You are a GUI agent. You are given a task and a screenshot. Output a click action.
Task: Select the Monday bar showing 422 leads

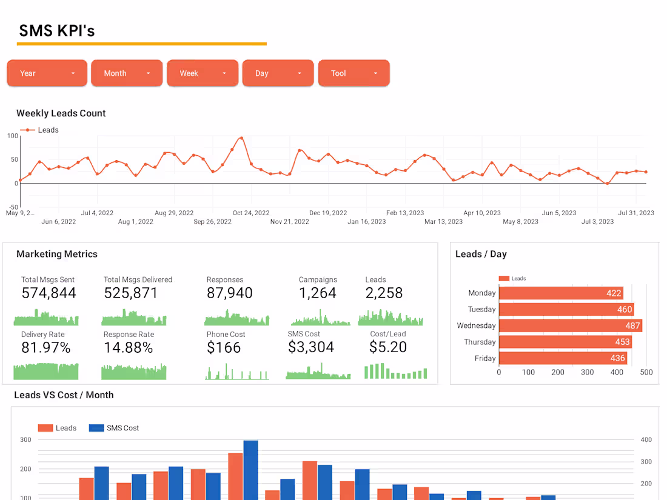(561, 293)
